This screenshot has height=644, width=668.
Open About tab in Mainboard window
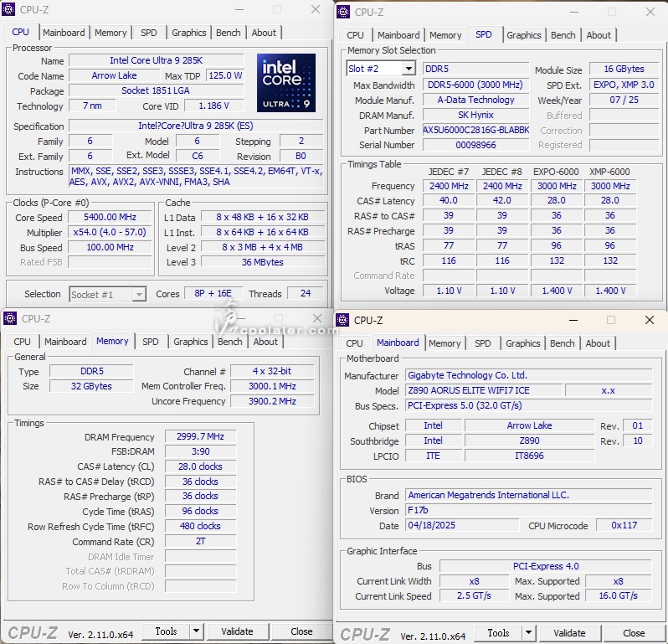click(598, 343)
